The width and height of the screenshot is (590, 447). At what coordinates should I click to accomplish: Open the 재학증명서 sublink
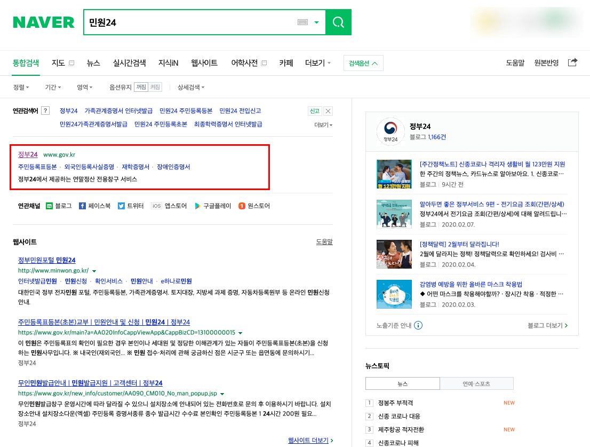click(135, 167)
